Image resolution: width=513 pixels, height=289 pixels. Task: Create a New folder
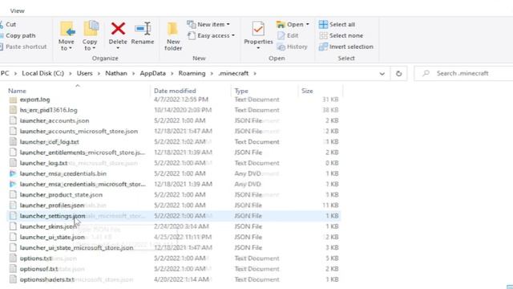tap(173, 36)
